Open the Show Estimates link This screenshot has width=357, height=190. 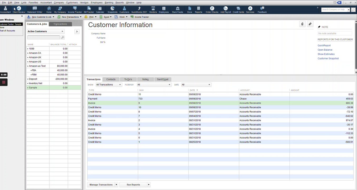326,54
